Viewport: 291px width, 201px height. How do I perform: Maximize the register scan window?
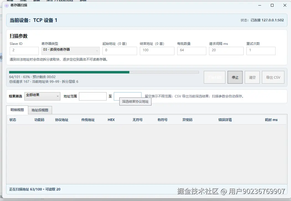pyautogui.click(x=272, y=5)
